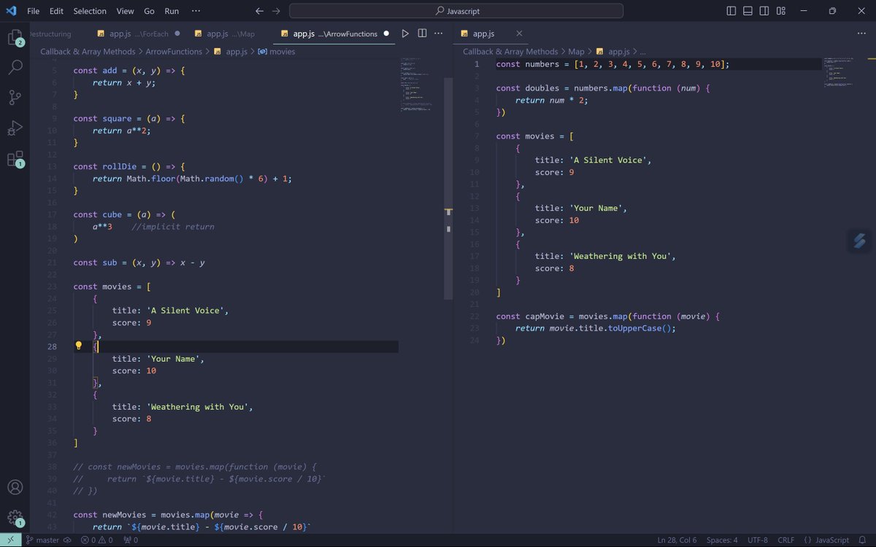Open more actions for right editor group

click(x=861, y=34)
